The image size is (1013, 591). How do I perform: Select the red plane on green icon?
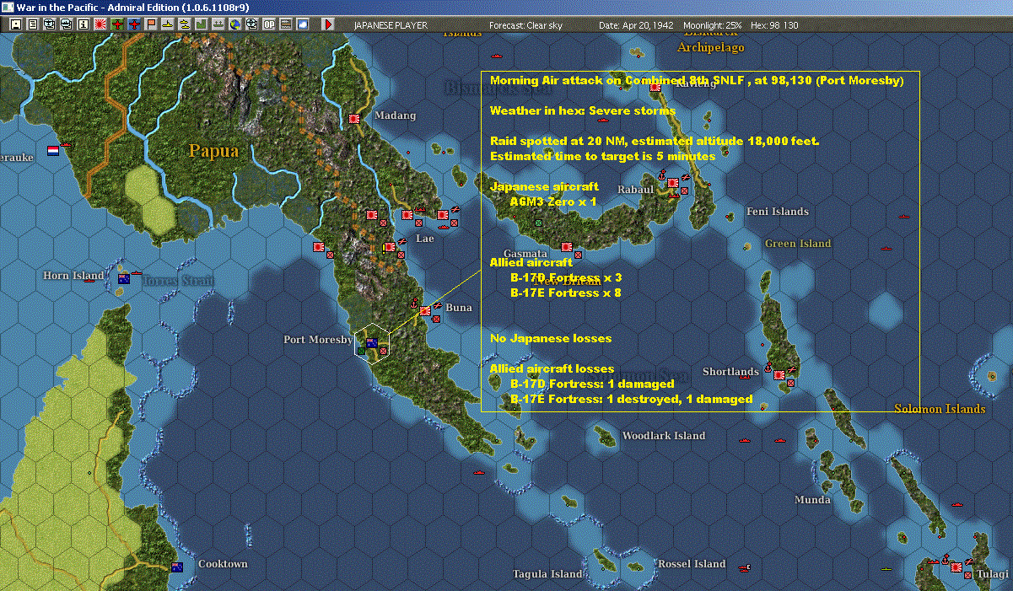coord(117,24)
